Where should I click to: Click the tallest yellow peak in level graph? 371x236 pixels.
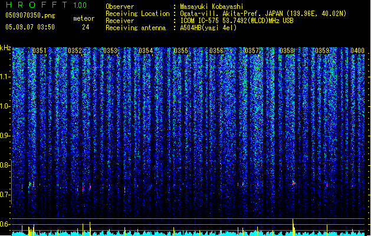pos(293,227)
